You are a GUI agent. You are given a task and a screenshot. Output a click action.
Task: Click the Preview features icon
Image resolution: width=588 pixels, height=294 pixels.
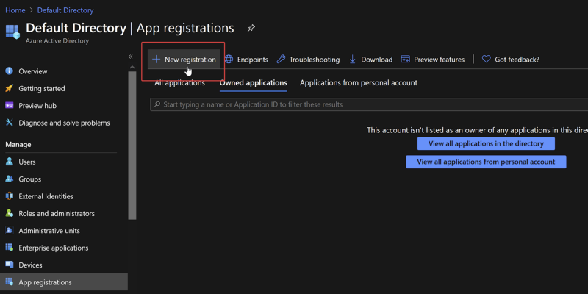(406, 60)
